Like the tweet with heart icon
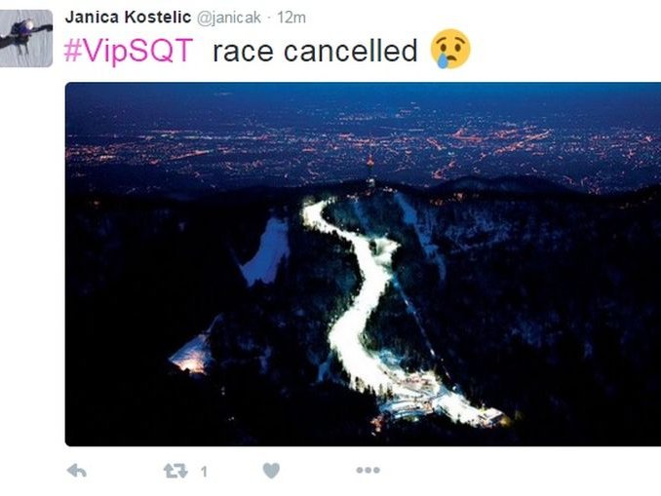Screen dimensions: 661x496 tap(271, 471)
